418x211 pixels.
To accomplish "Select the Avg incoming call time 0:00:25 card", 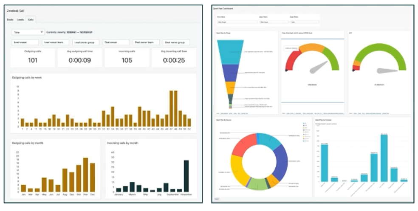I will coord(174,58).
